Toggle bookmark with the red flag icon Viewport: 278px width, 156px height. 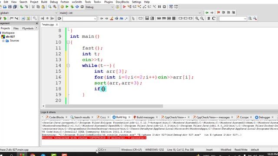click(218, 13)
